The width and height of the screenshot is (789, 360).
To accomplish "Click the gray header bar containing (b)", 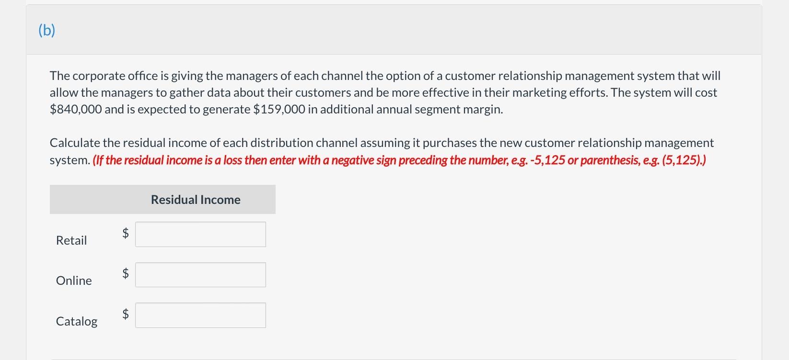I will pos(383,30).
